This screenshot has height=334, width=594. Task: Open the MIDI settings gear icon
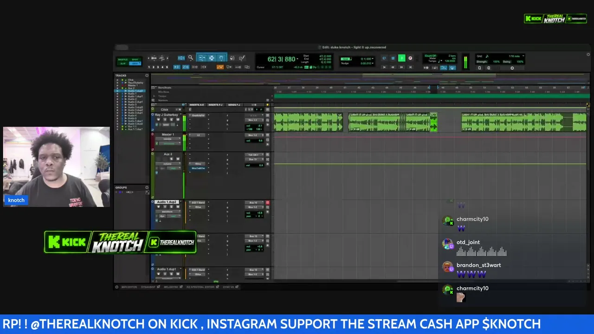[x=512, y=68]
